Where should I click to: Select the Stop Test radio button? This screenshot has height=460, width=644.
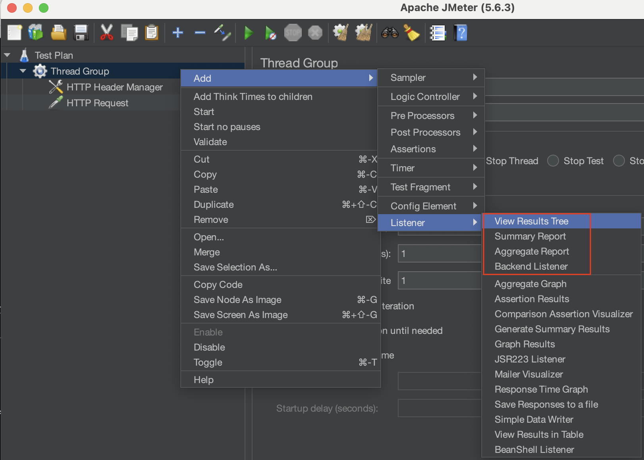(553, 161)
